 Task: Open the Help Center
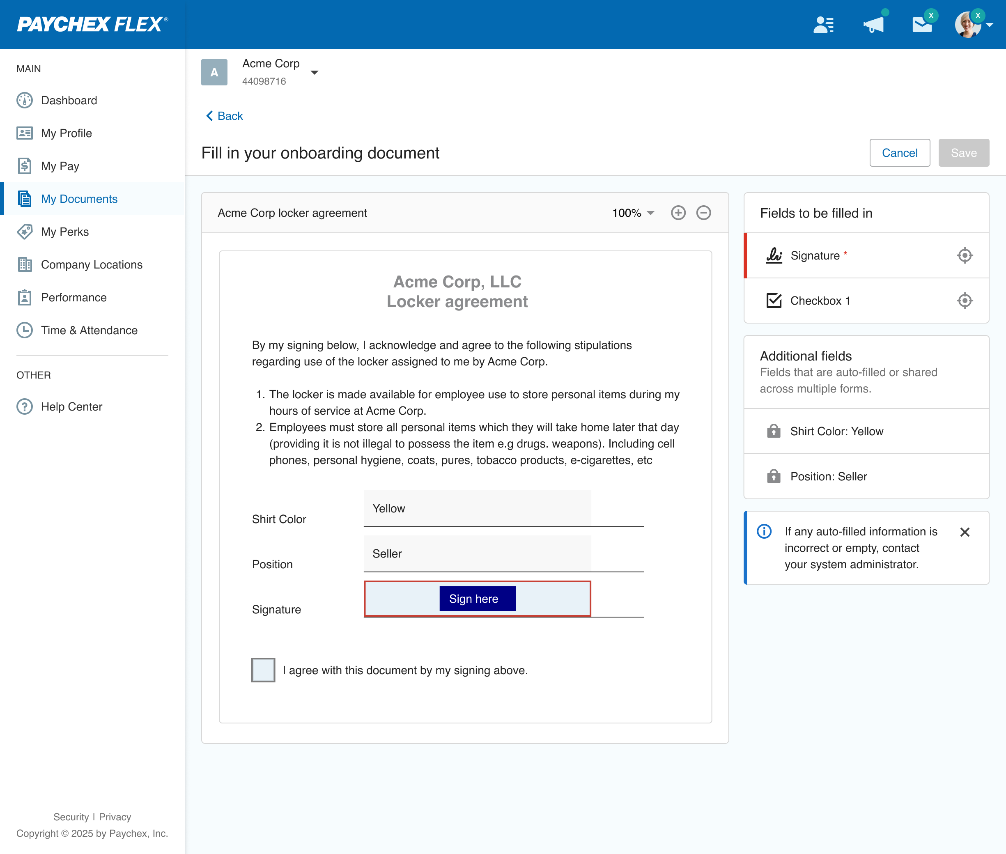92,406
